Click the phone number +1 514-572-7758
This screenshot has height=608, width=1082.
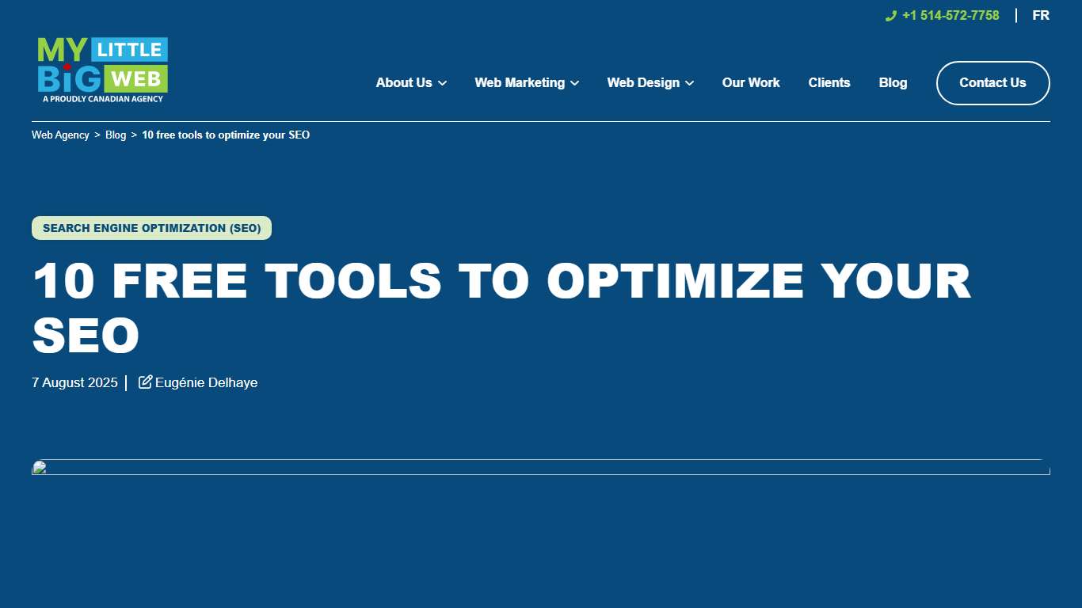coord(950,15)
